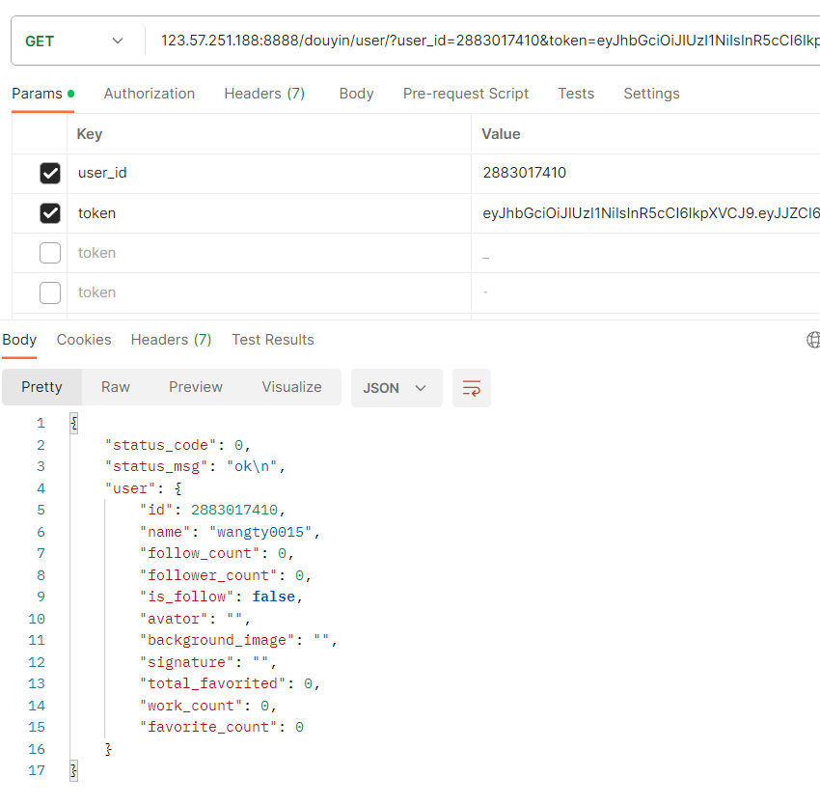Screen dimensions: 820x805
Task: Switch to the request Body tab
Action: (x=356, y=94)
